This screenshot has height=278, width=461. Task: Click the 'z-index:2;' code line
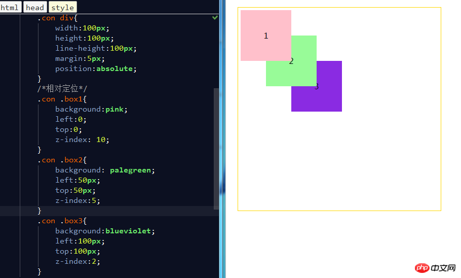tap(78, 261)
